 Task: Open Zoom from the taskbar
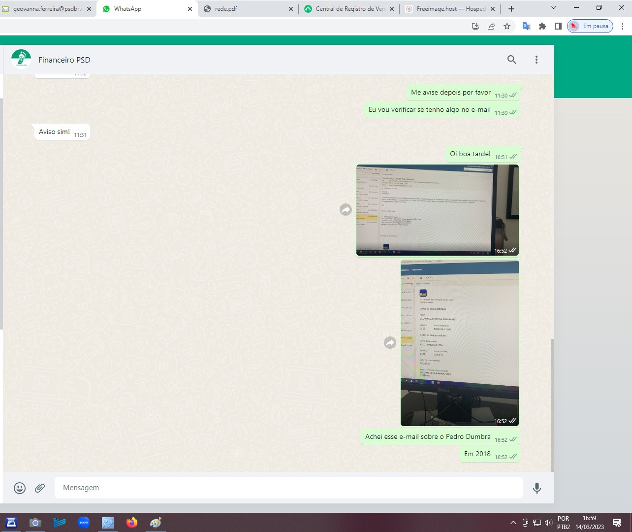(84, 523)
